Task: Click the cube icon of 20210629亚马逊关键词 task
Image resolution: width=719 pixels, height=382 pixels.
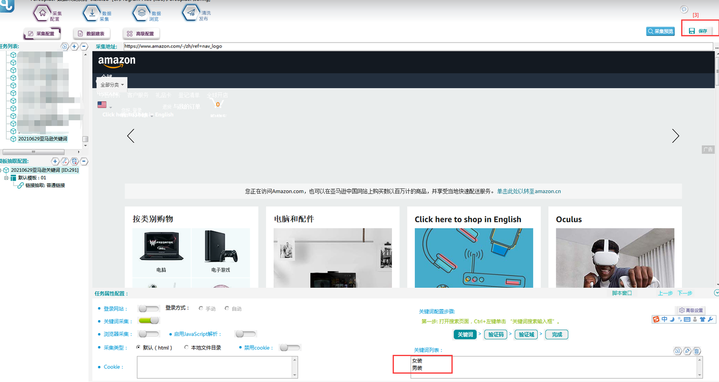Action: pos(13,139)
